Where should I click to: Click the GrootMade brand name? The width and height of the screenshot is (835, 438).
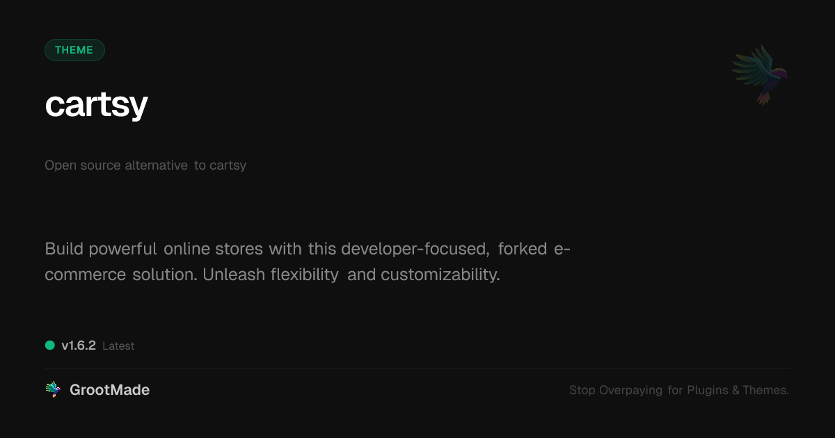point(109,390)
